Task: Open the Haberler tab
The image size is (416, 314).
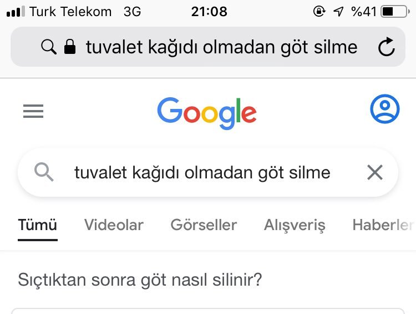Action: [383, 225]
